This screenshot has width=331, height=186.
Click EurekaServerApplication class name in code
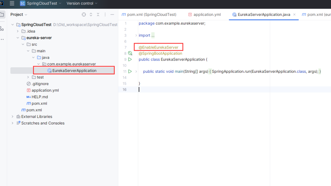coord(183,60)
